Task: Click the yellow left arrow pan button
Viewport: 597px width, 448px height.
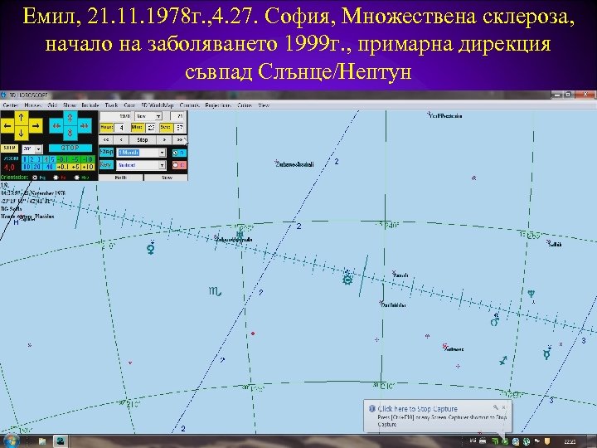Action: (7, 126)
